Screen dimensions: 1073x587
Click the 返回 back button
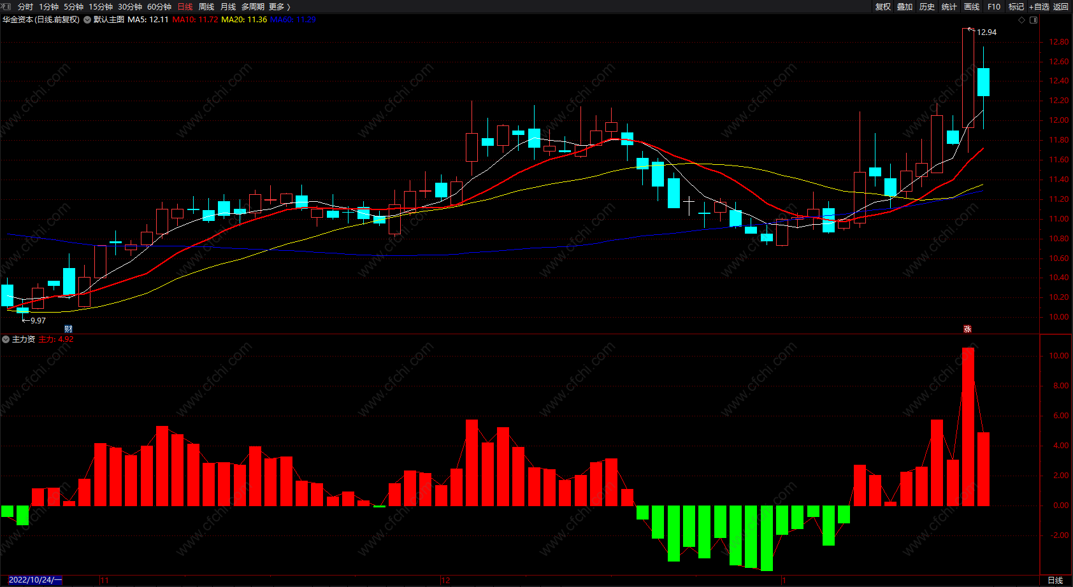[1061, 6]
